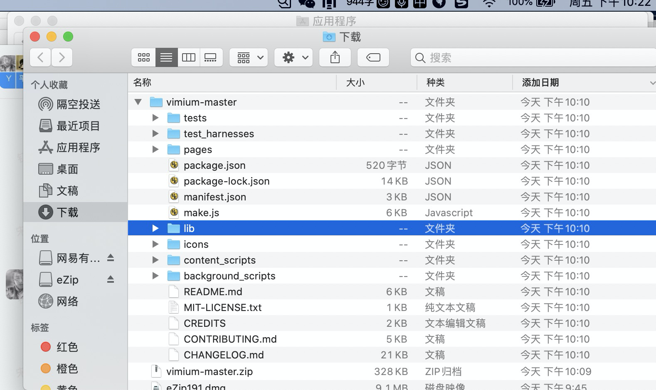The height and width of the screenshot is (390, 656).
Task: Collapse the vimium-master folder
Action: 138,102
